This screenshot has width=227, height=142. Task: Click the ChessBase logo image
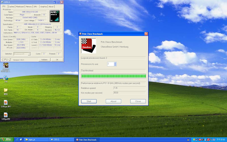pos(89,46)
